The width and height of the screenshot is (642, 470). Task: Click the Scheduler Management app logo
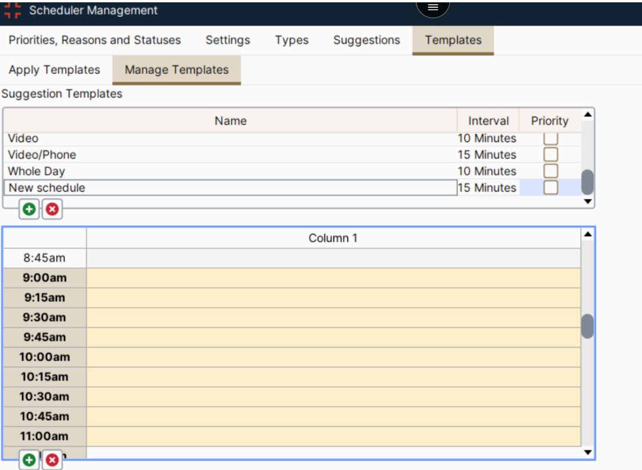click(x=12, y=10)
